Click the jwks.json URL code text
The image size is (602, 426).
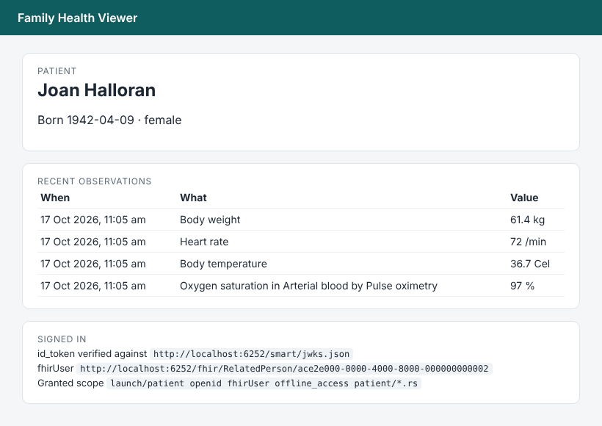coord(252,354)
